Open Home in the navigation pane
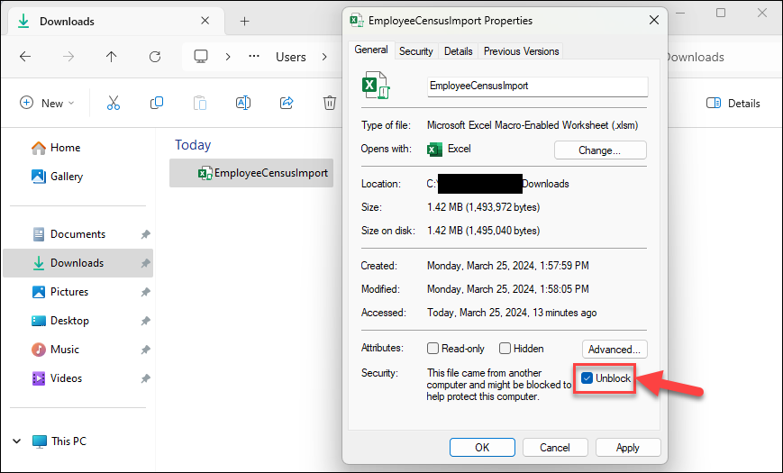Image resolution: width=783 pixels, height=473 pixels. pos(66,148)
